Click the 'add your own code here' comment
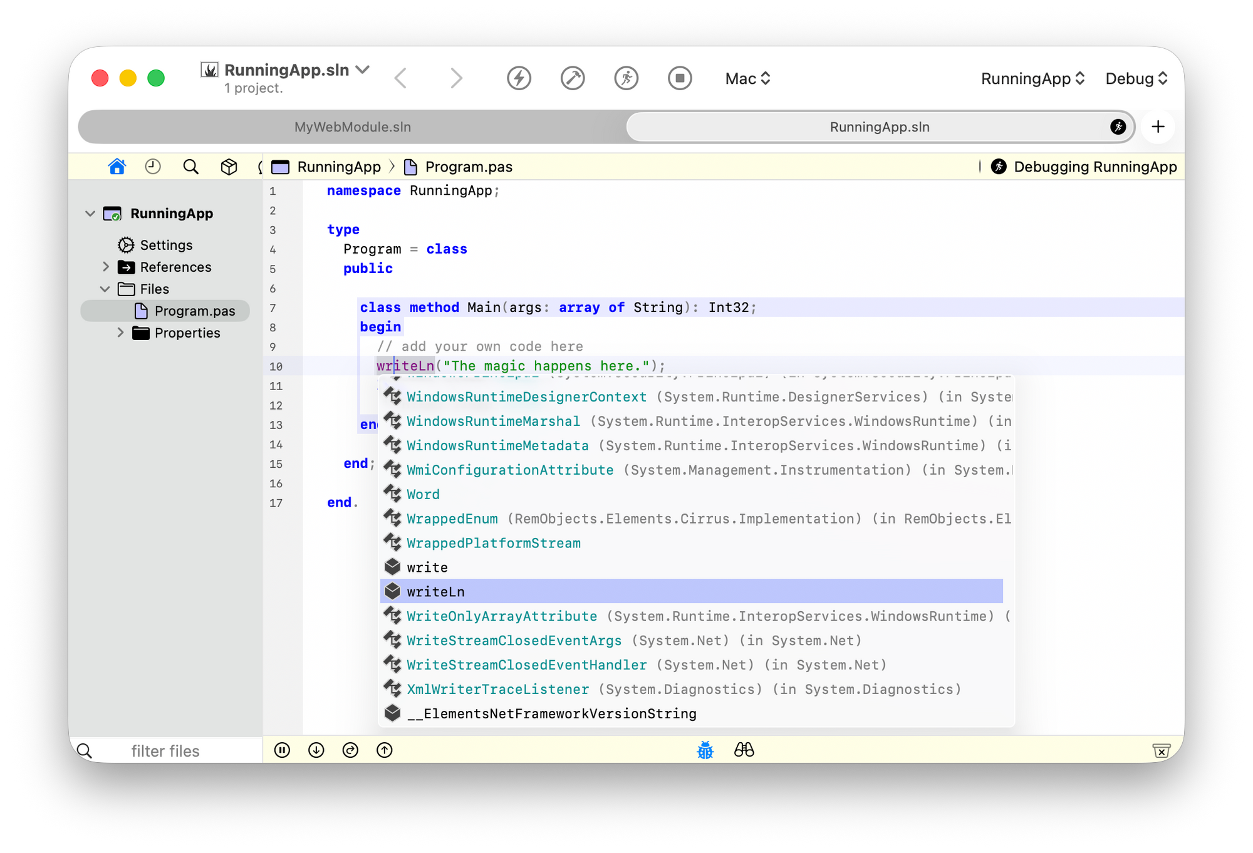Image resolution: width=1253 pixels, height=853 pixels. tap(480, 346)
